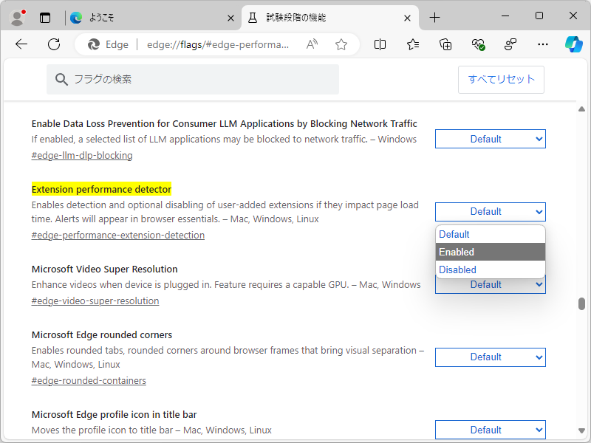Start read aloud for this page
The image size is (591, 443).
[313, 44]
